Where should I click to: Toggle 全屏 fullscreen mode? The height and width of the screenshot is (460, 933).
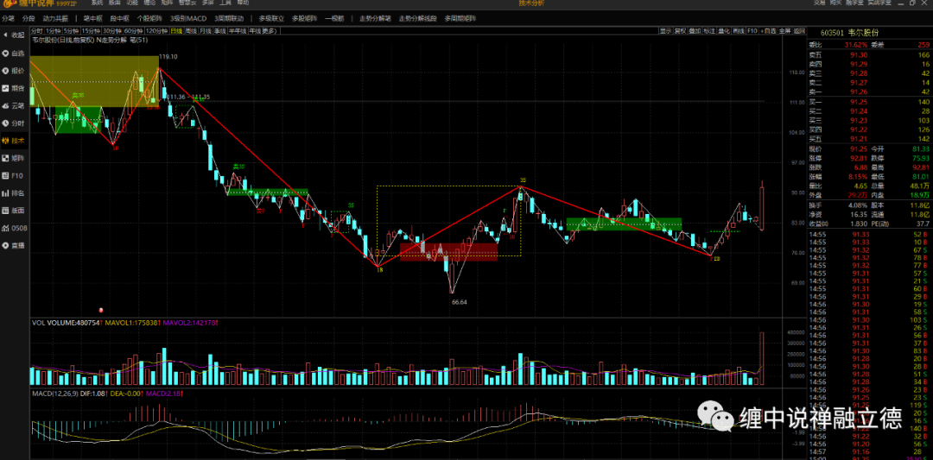click(x=784, y=31)
